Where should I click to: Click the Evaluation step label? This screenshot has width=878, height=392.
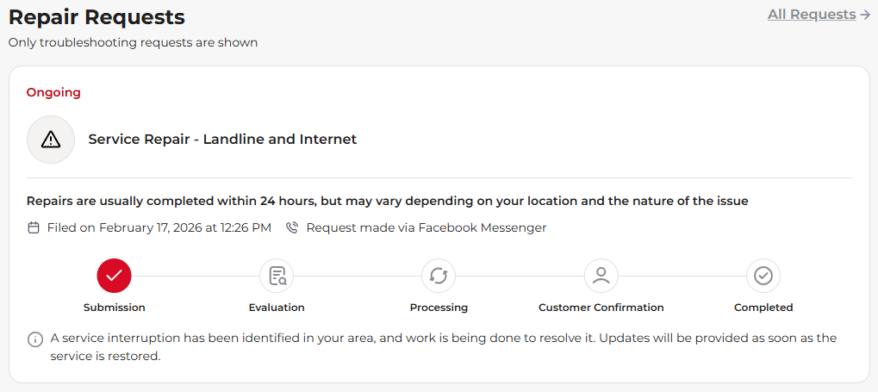tap(277, 308)
